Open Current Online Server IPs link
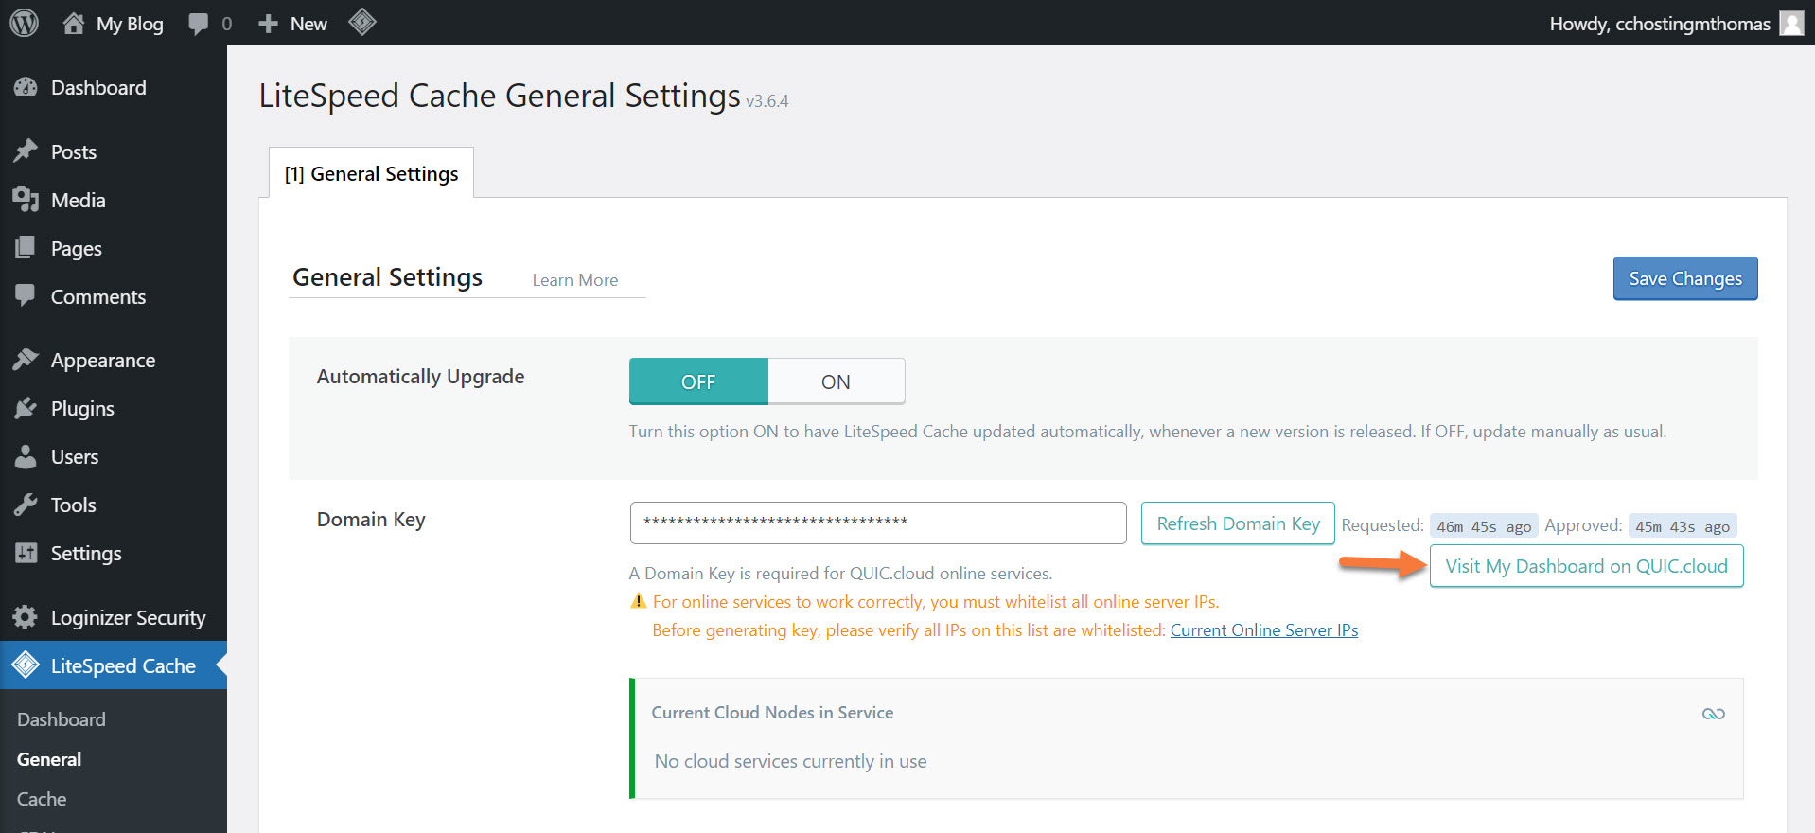The height and width of the screenshot is (833, 1815). (x=1263, y=630)
